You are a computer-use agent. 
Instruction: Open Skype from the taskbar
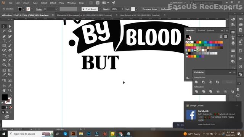pos(65,134)
